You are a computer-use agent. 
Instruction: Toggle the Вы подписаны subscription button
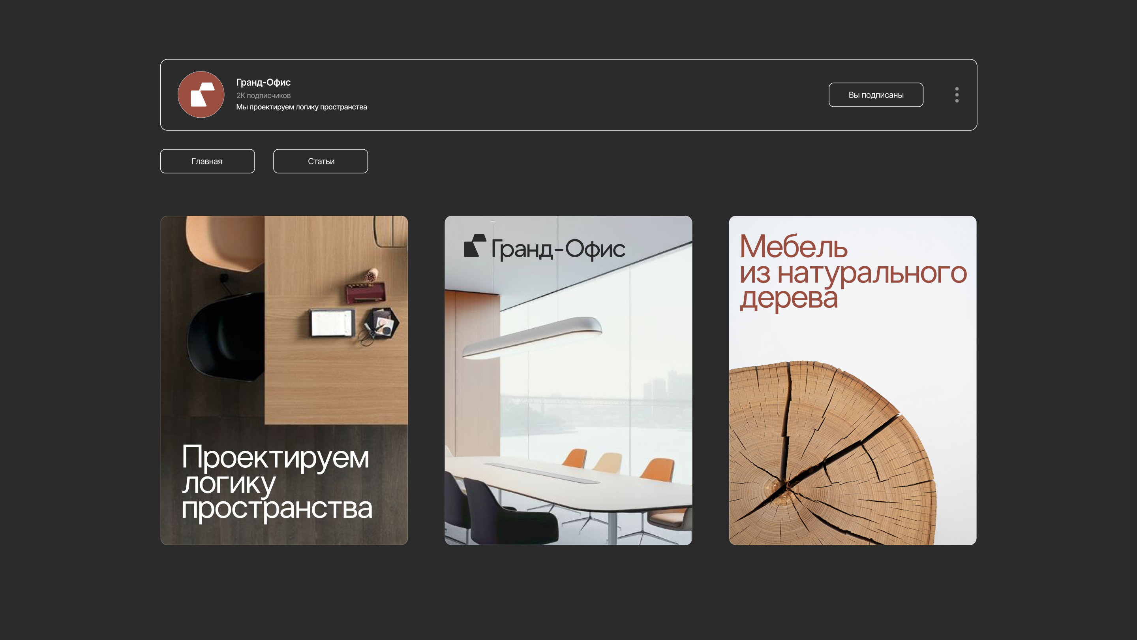click(876, 94)
